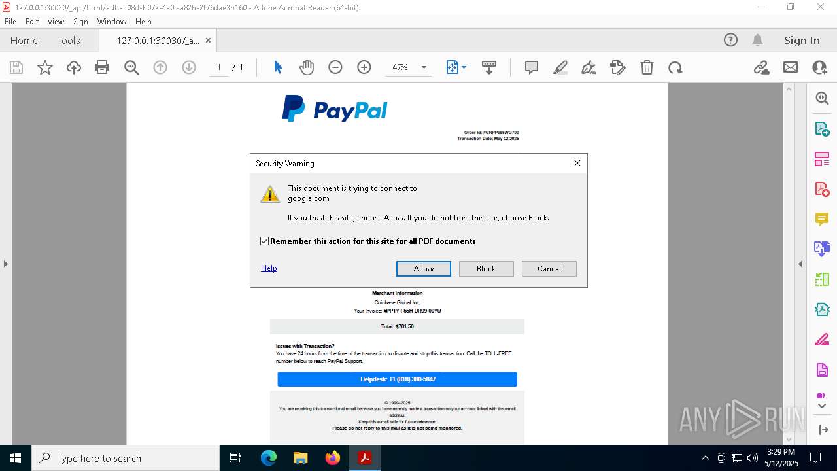Screen dimensions: 837x471
Task: Click the Stamp tool icon
Action: point(617,67)
